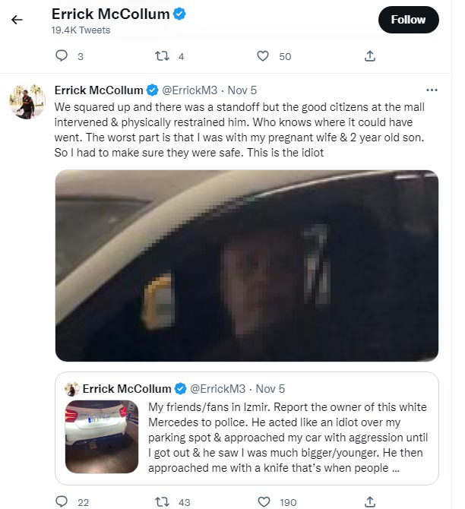Share the top tweet

click(x=370, y=55)
